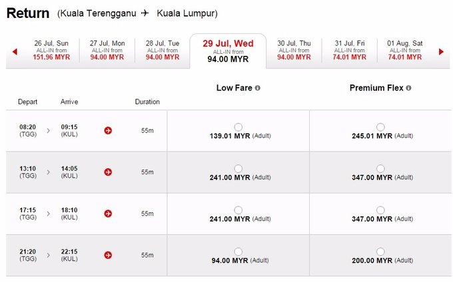Select 139.01 MYR Low Fare for 08:20

(x=238, y=127)
